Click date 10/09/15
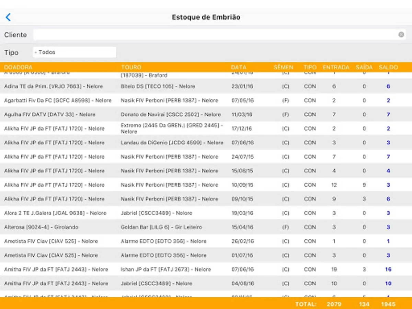 (242, 185)
